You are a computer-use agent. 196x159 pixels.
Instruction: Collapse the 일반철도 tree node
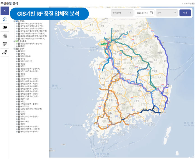coord(14,48)
